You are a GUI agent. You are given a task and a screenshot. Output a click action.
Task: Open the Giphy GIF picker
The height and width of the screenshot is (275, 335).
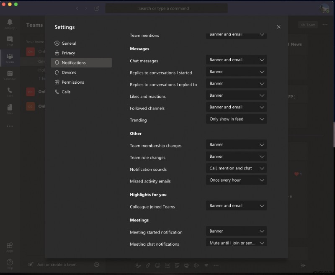tap(167, 265)
